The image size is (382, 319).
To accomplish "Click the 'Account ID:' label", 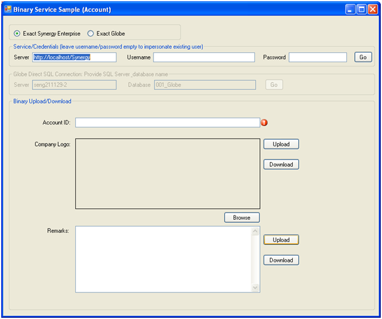I will click(x=57, y=123).
